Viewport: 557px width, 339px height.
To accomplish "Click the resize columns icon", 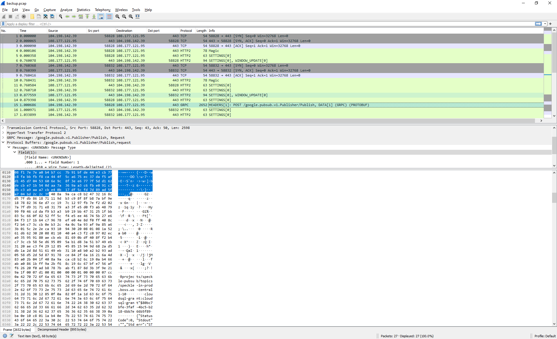I will click(138, 17).
